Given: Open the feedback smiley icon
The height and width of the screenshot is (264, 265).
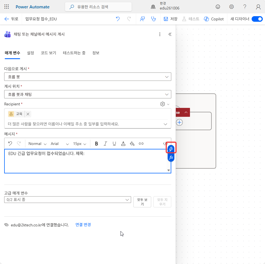Looking at the screenshot, I should (x=218, y=7).
